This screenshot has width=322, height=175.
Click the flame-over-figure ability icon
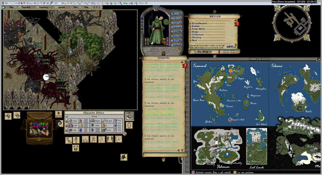85,139
